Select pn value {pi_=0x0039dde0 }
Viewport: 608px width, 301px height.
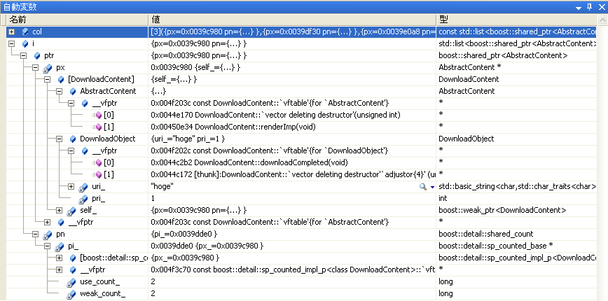[184, 234]
